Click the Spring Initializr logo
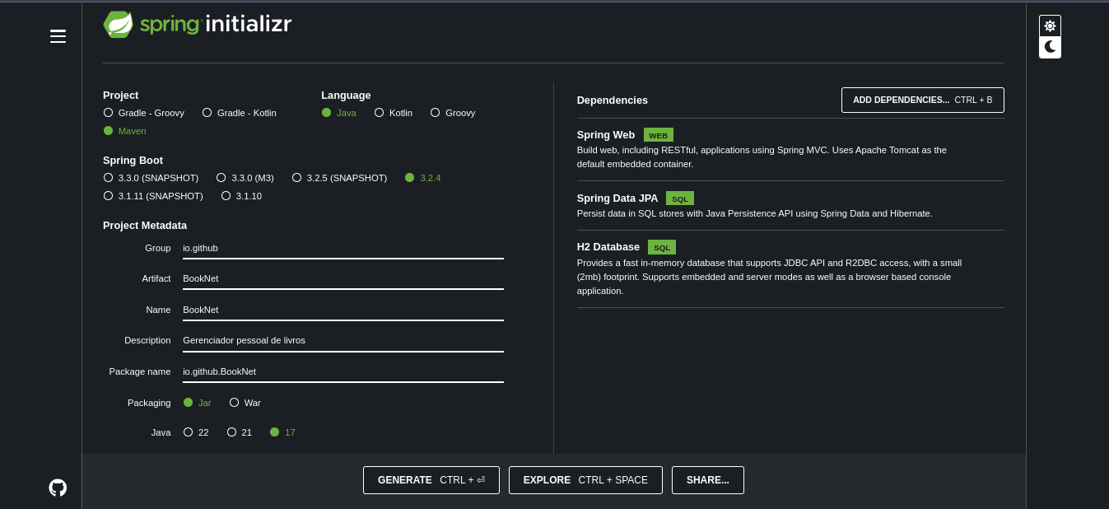The width and height of the screenshot is (1109, 509). [x=197, y=24]
